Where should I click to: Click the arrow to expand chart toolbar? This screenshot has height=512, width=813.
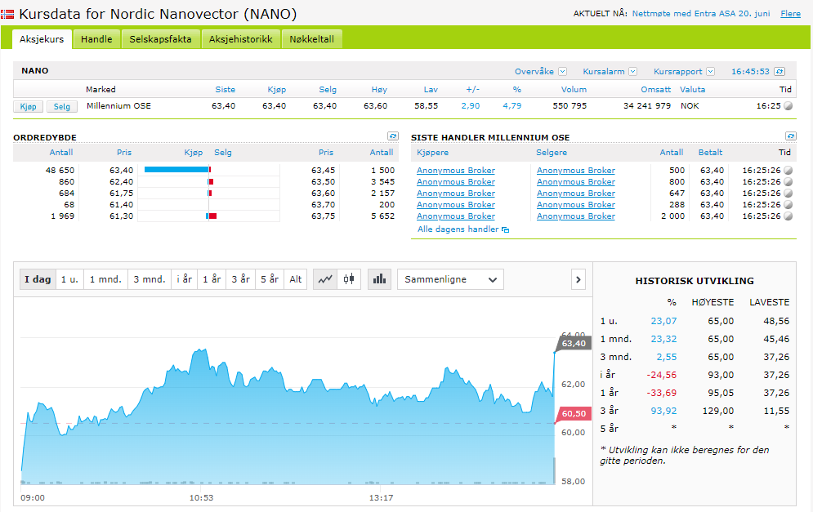point(578,279)
